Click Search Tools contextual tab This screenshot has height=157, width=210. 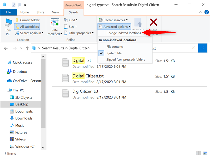74,6
